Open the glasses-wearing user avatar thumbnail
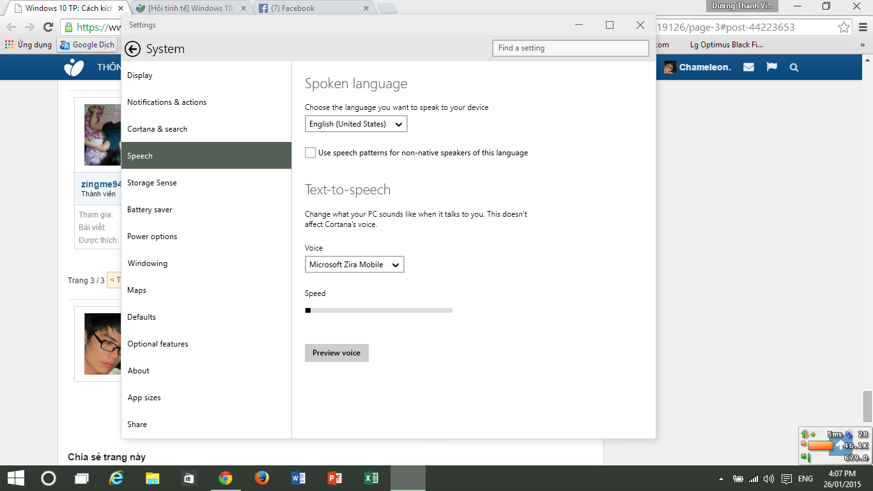873x491 pixels. pos(102,344)
